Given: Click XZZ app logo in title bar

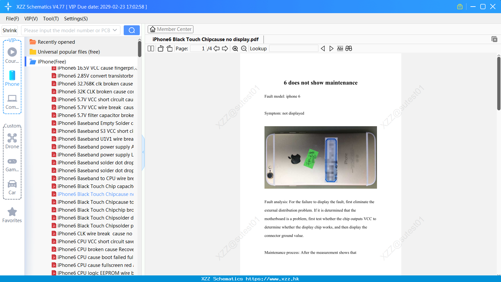Looking at the screenshot, I should click(8, 7).
